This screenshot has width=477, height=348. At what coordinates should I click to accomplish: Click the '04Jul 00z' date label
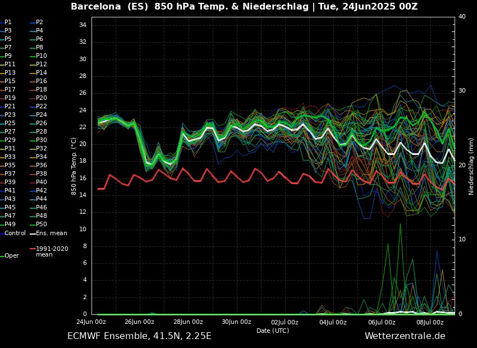333,322
